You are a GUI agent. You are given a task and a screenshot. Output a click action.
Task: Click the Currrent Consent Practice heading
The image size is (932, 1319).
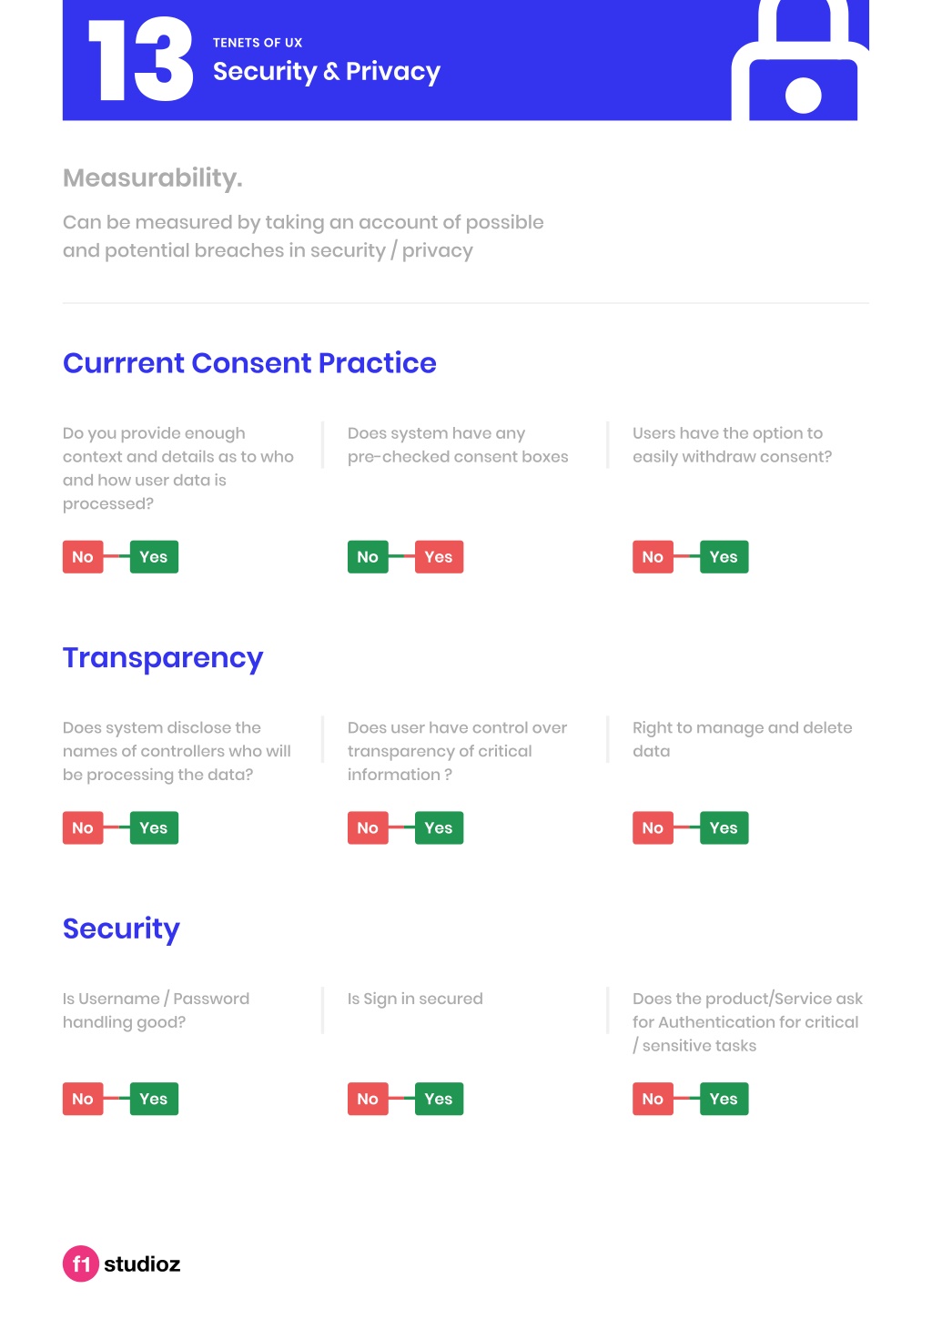click(x=249, y=363)
